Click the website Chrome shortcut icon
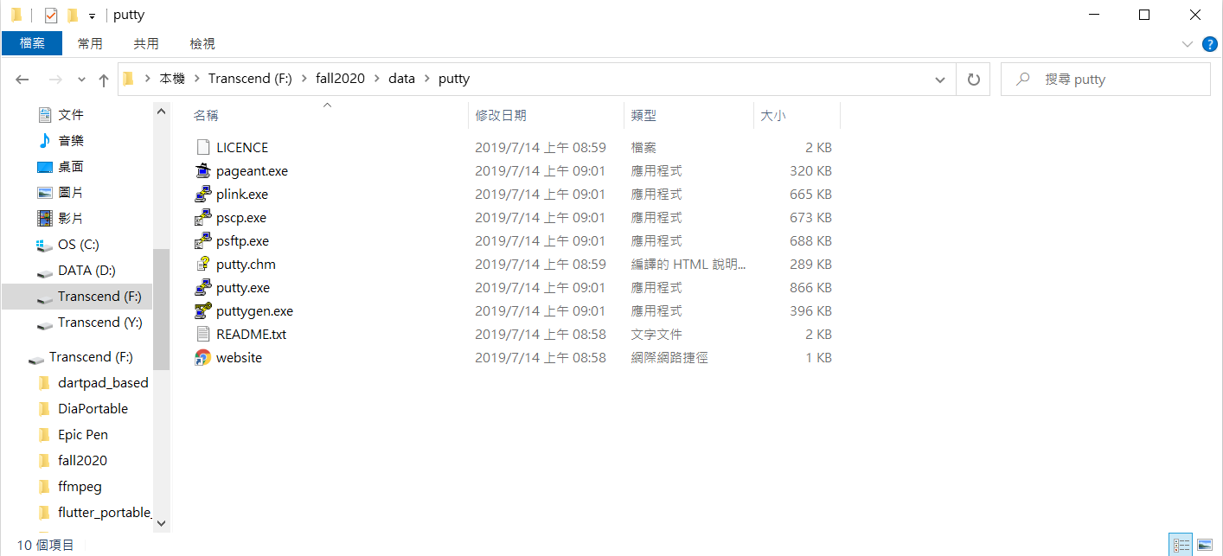Screen dimensions: 1223x556 click(x=203, y=358)
